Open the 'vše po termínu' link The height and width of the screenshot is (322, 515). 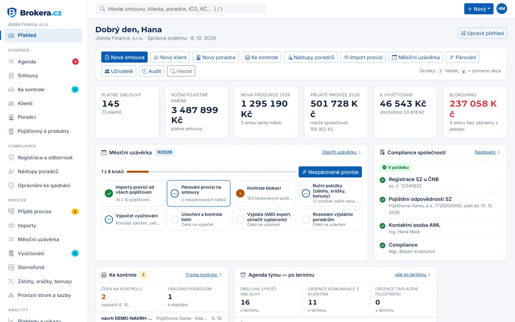coord(413,275)
